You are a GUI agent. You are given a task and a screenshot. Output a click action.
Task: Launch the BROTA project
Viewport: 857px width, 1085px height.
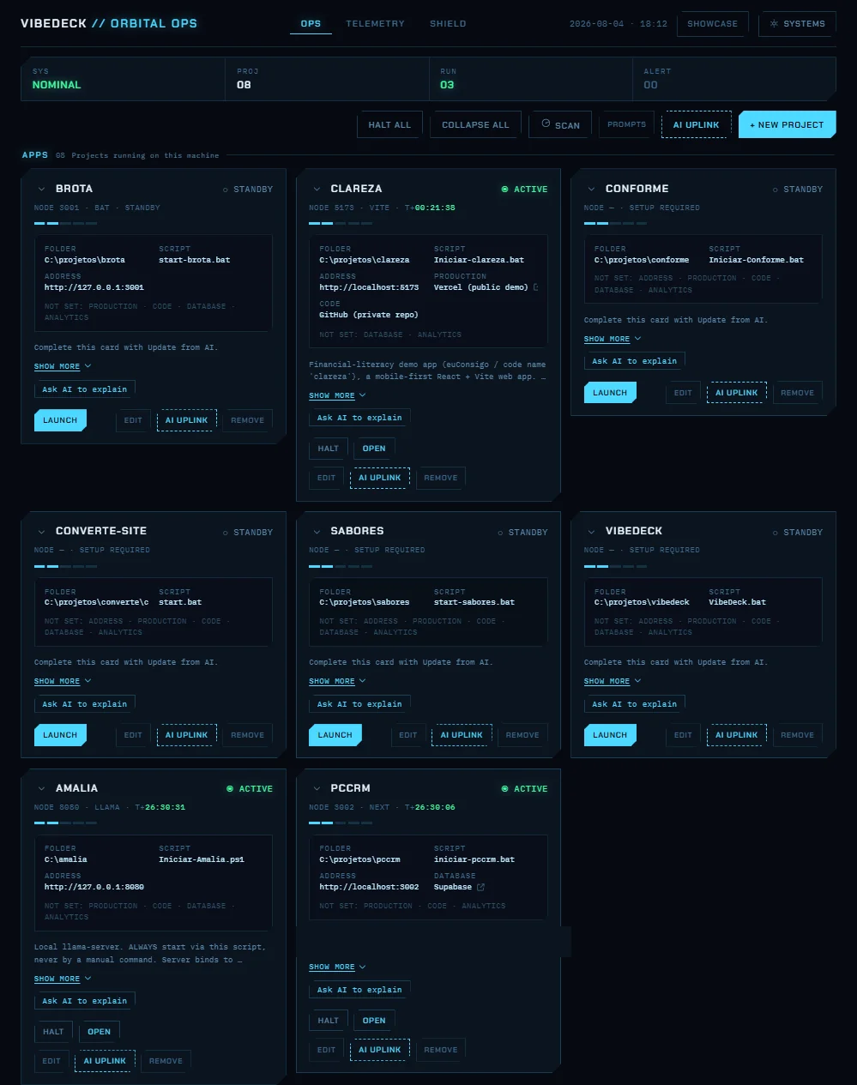coord(60,420)
